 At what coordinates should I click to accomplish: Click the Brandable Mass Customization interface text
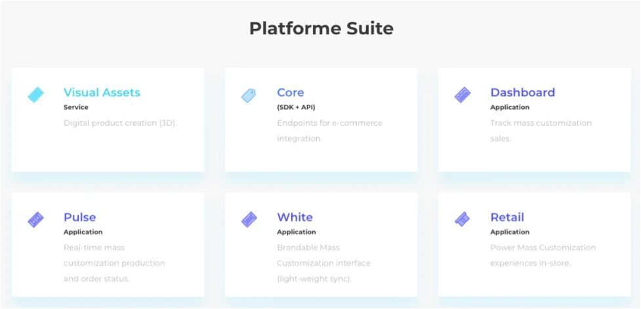click(x=323, y=263)
